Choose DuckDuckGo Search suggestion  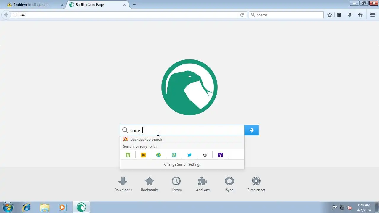click(x=182, y=139)
